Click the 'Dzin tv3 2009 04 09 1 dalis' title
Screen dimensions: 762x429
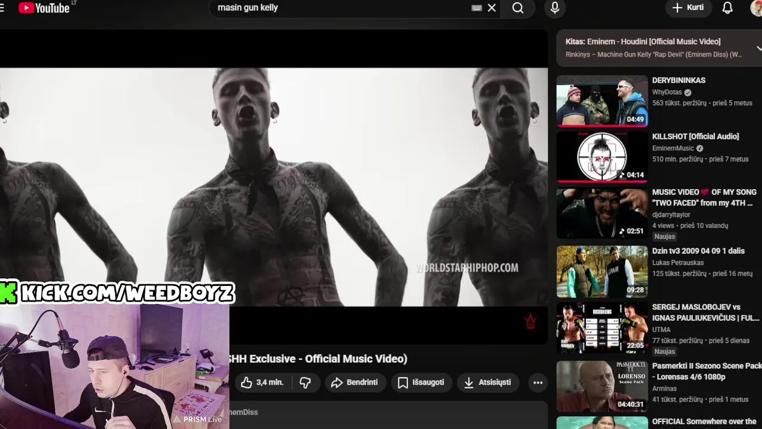698,251
